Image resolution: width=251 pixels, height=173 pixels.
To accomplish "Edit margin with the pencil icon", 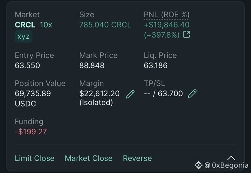I will tap(130, 94).
